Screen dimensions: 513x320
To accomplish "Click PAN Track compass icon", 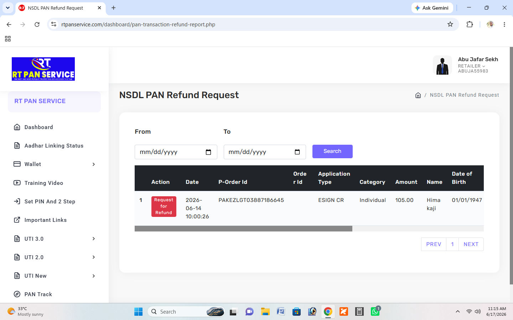I will [x=17, y=294].
